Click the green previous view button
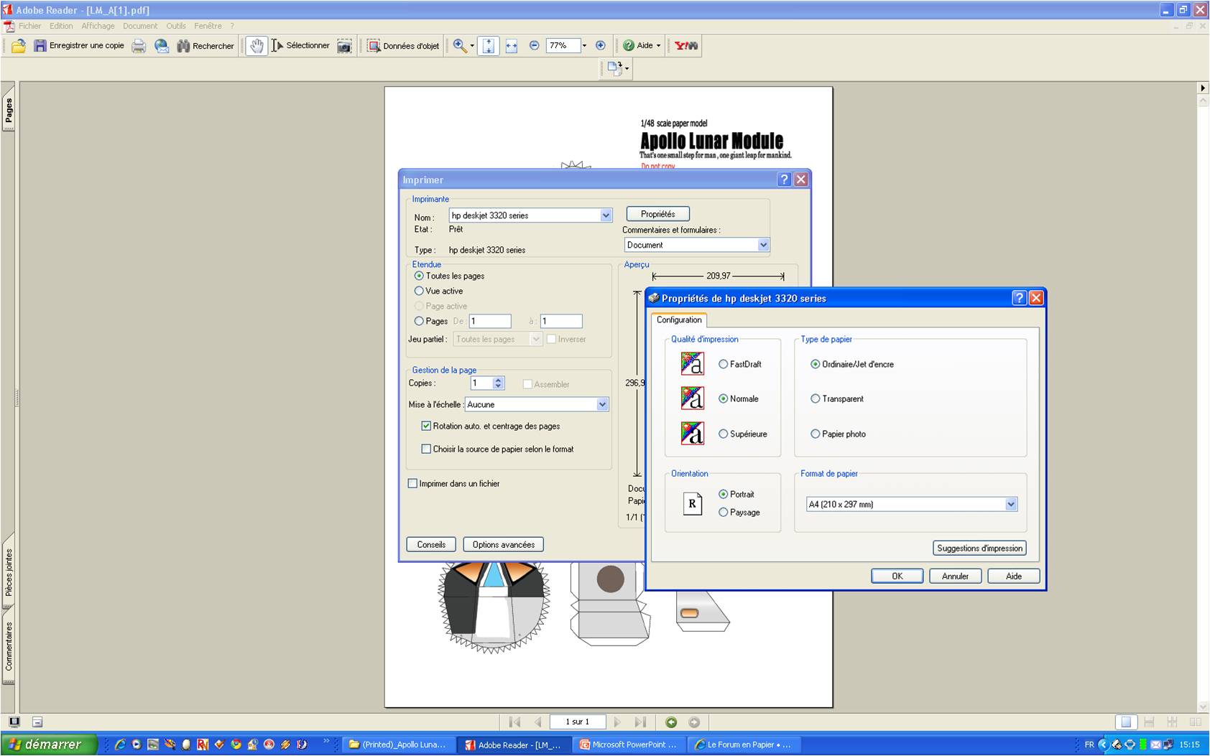The image size is (1210, 756). (671, 722)
